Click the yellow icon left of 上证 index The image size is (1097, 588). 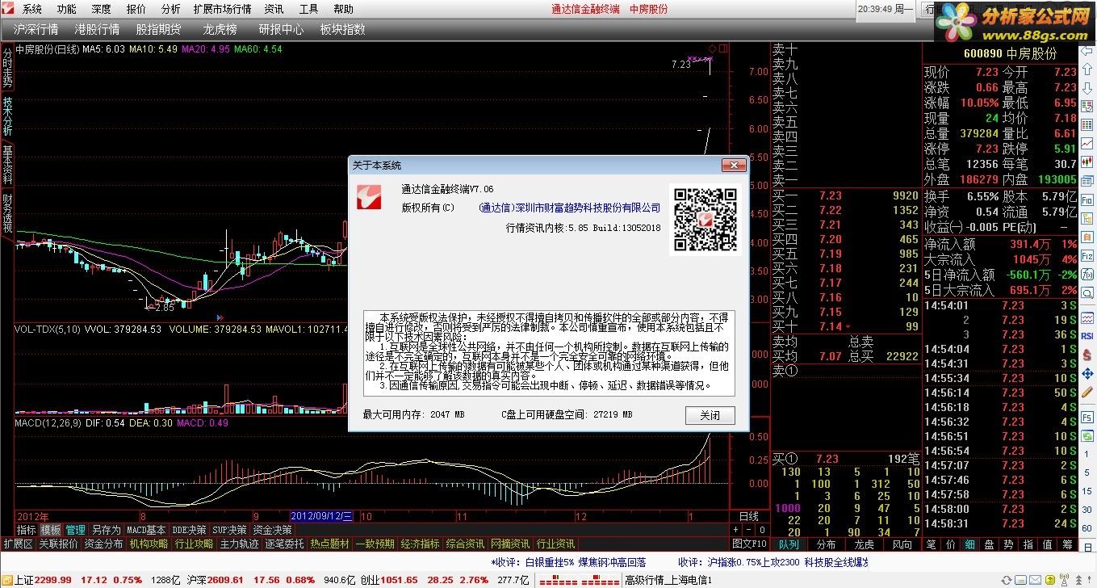[x=6, y=580]
